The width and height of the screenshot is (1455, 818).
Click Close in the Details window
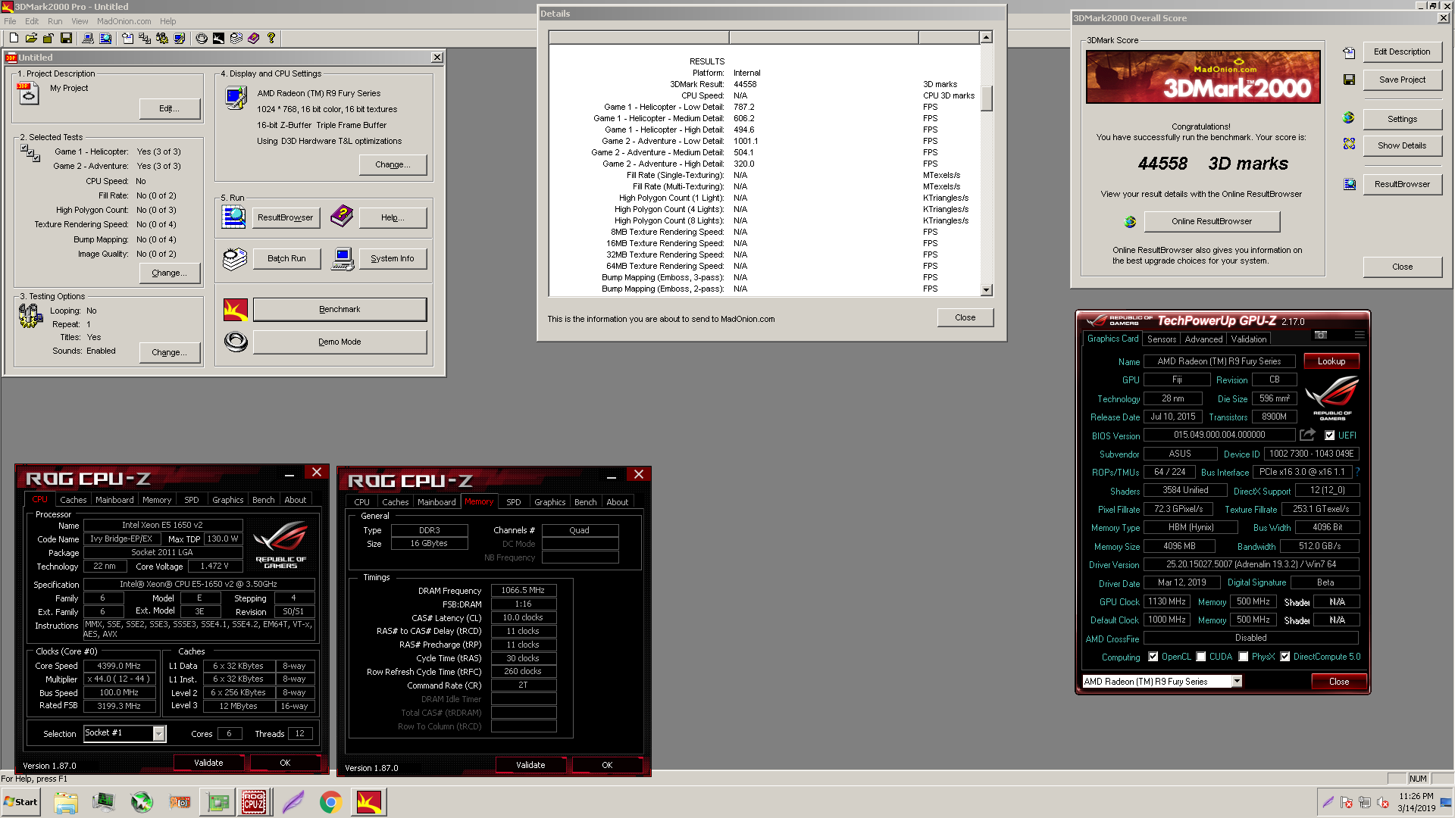tap(965, 317)
